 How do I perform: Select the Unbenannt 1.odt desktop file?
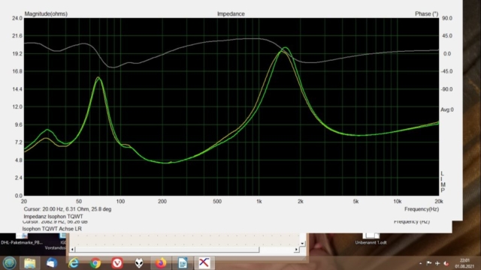[371, 238]
